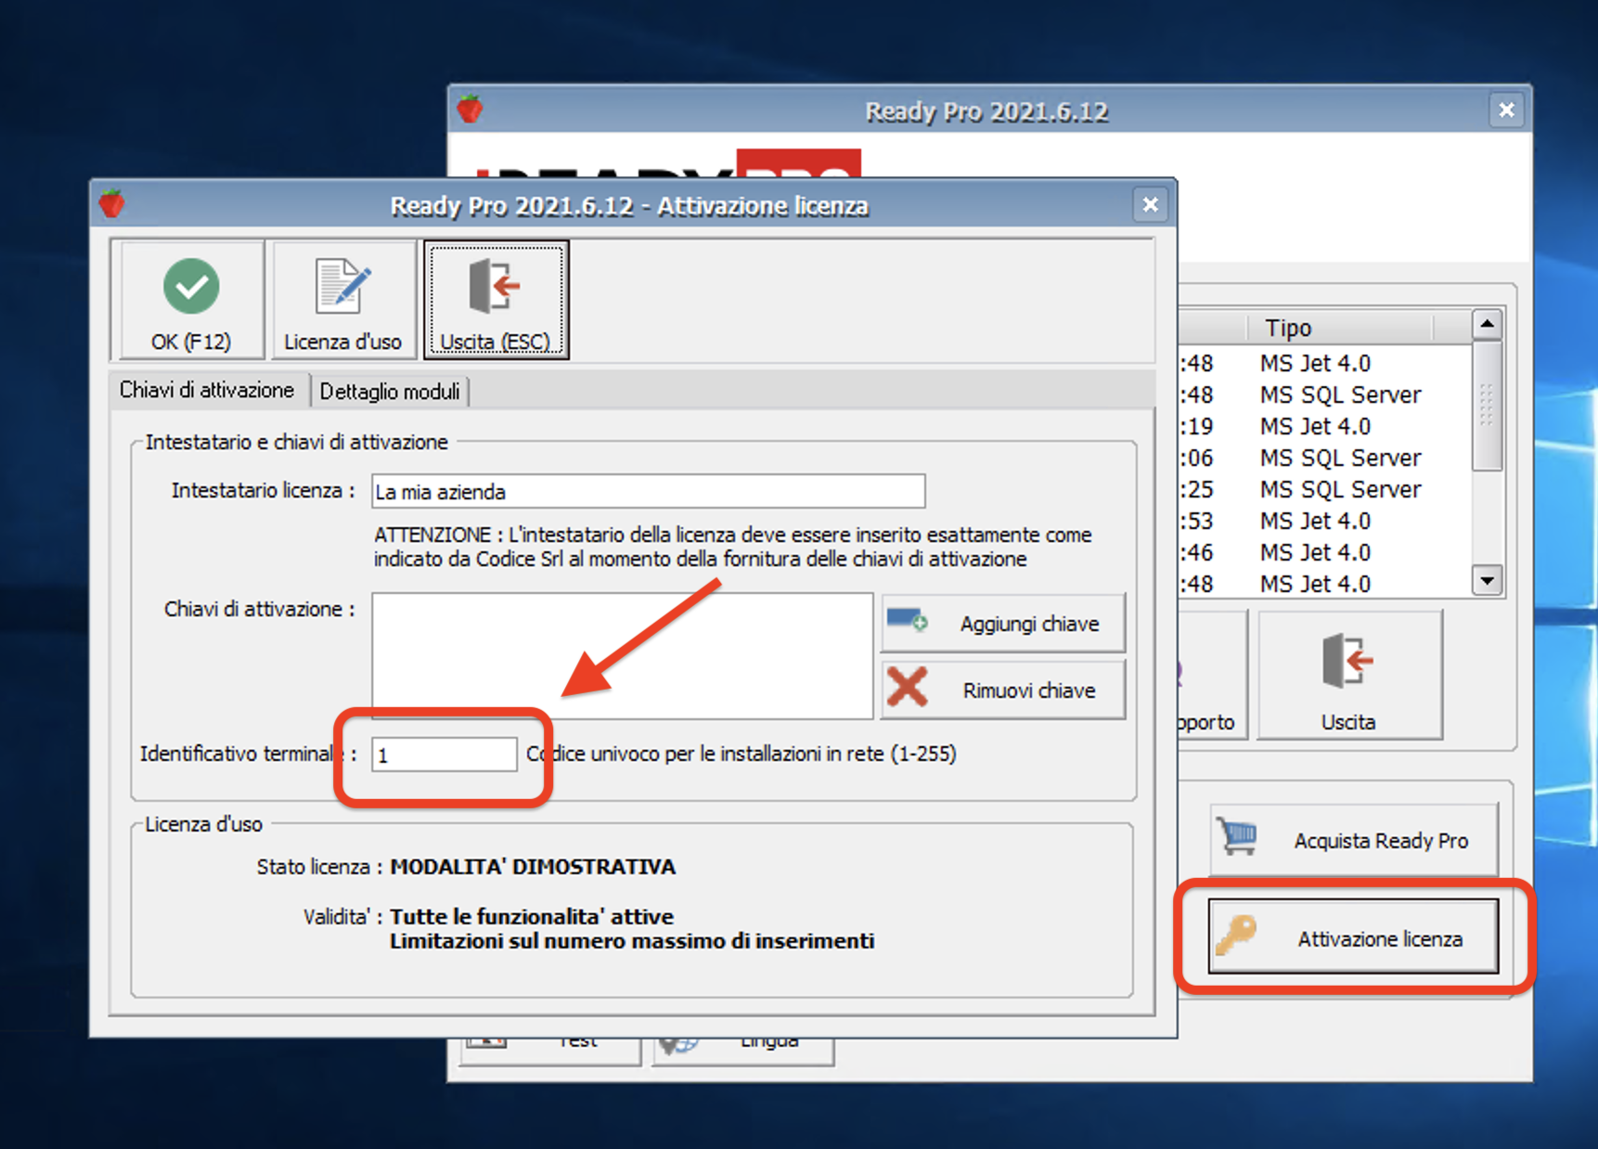Select the row with time :46 MS Jet 4.0
Viewport: 1598px width, 1149px height.
(1324, 552)
